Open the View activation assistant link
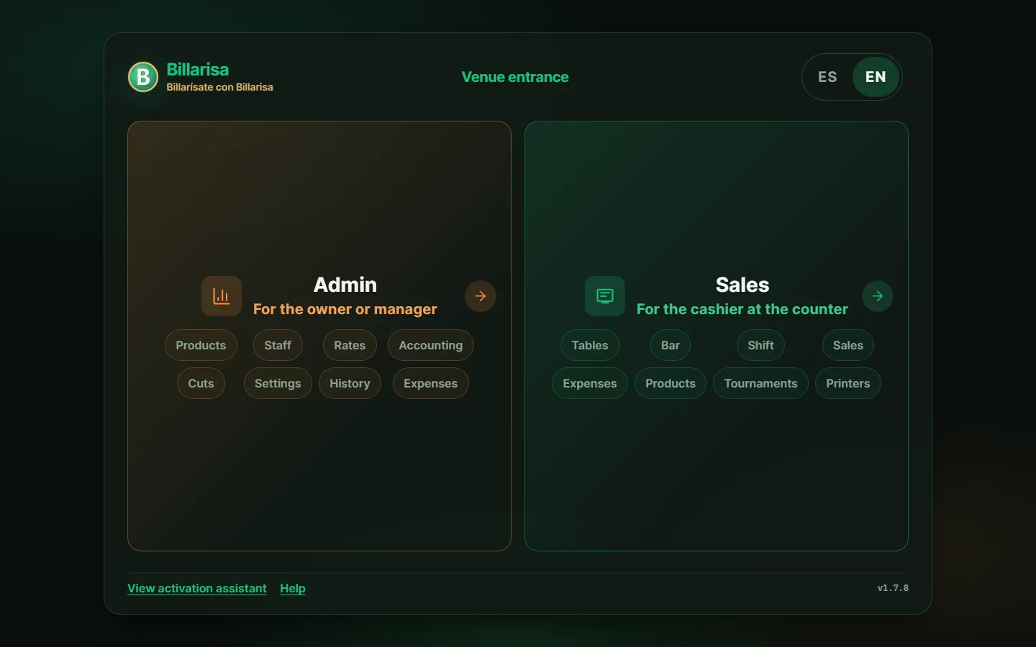 tap(197, 588)
